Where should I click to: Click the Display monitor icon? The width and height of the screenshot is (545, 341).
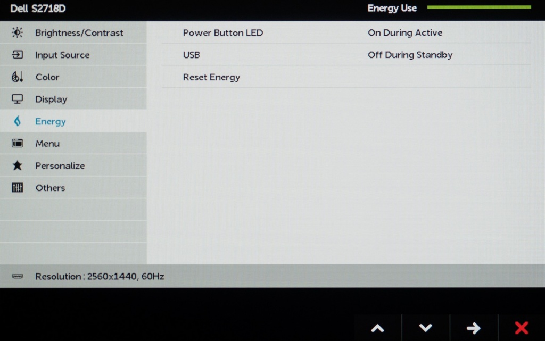click(x=18, y=99)
